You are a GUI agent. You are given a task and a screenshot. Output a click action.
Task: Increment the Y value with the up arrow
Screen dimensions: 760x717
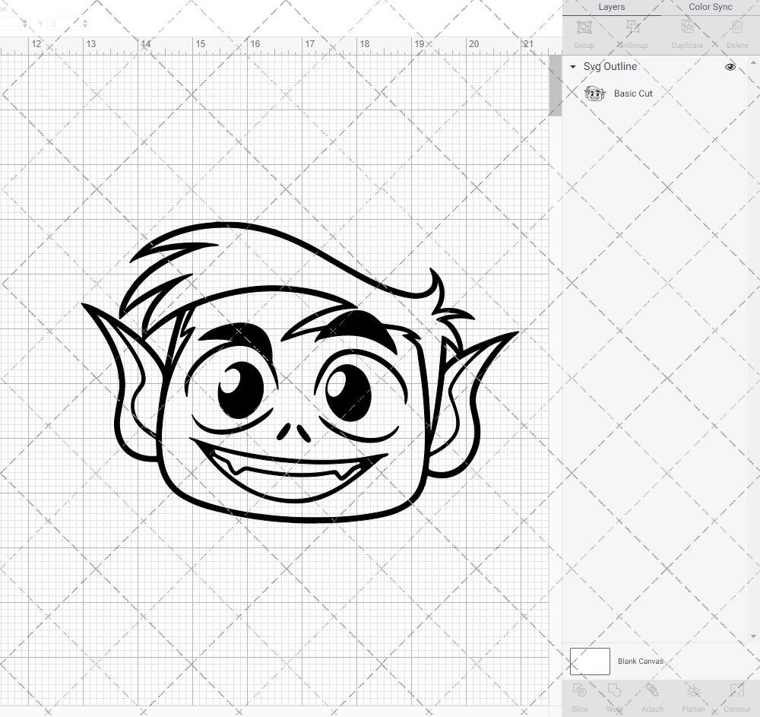click(84, 20)
